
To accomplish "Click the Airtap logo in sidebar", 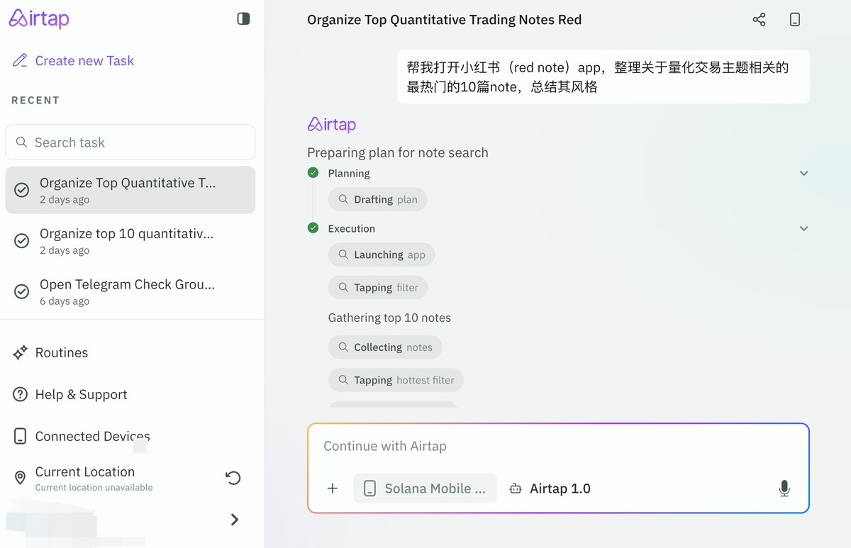I will [39, 18].
